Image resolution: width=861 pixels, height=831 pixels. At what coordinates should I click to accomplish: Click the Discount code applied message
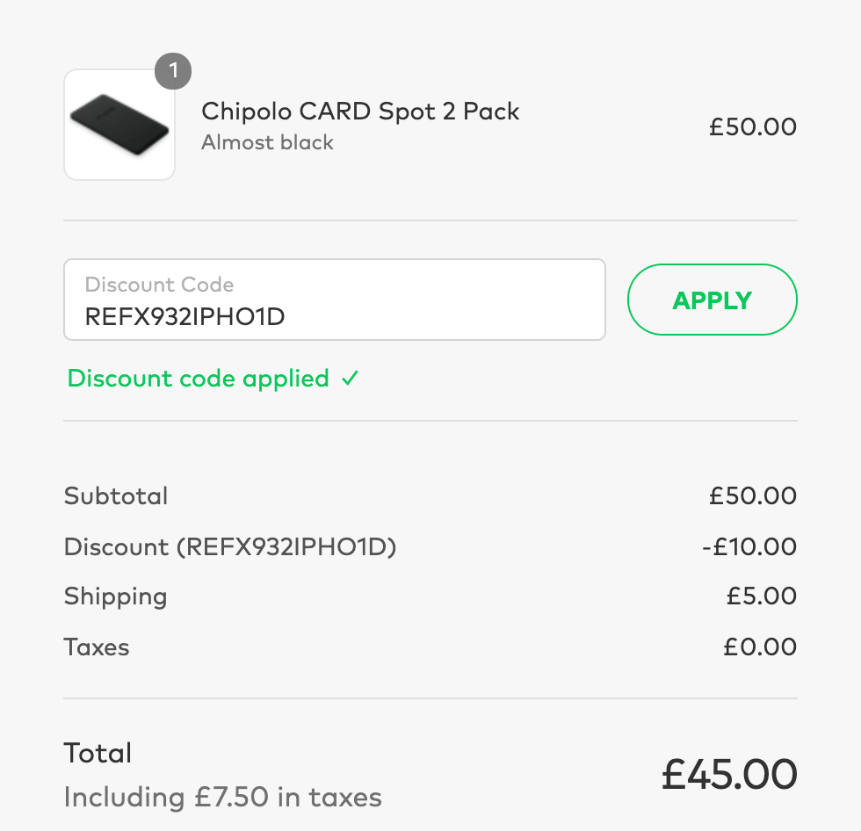(198, 379)
